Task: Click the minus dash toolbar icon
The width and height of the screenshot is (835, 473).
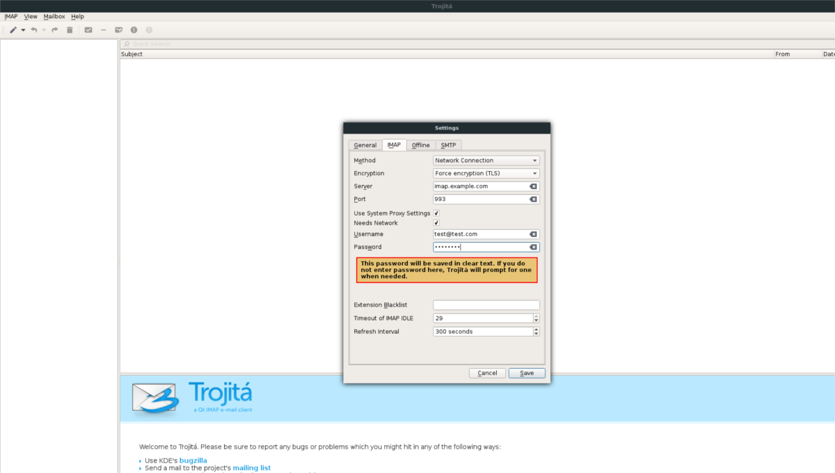Action: 104,30
